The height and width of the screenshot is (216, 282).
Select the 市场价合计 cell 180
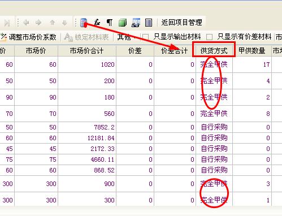[x=87, y=97]
